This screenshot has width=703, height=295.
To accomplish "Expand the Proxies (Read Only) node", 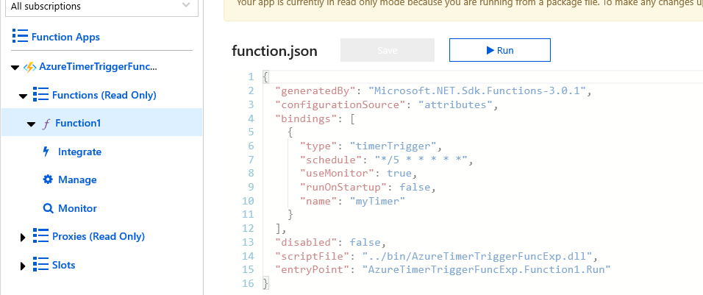I will (x=23, y=237).
